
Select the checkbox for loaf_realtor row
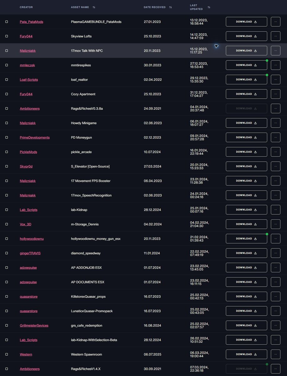(x=7, y=80)
